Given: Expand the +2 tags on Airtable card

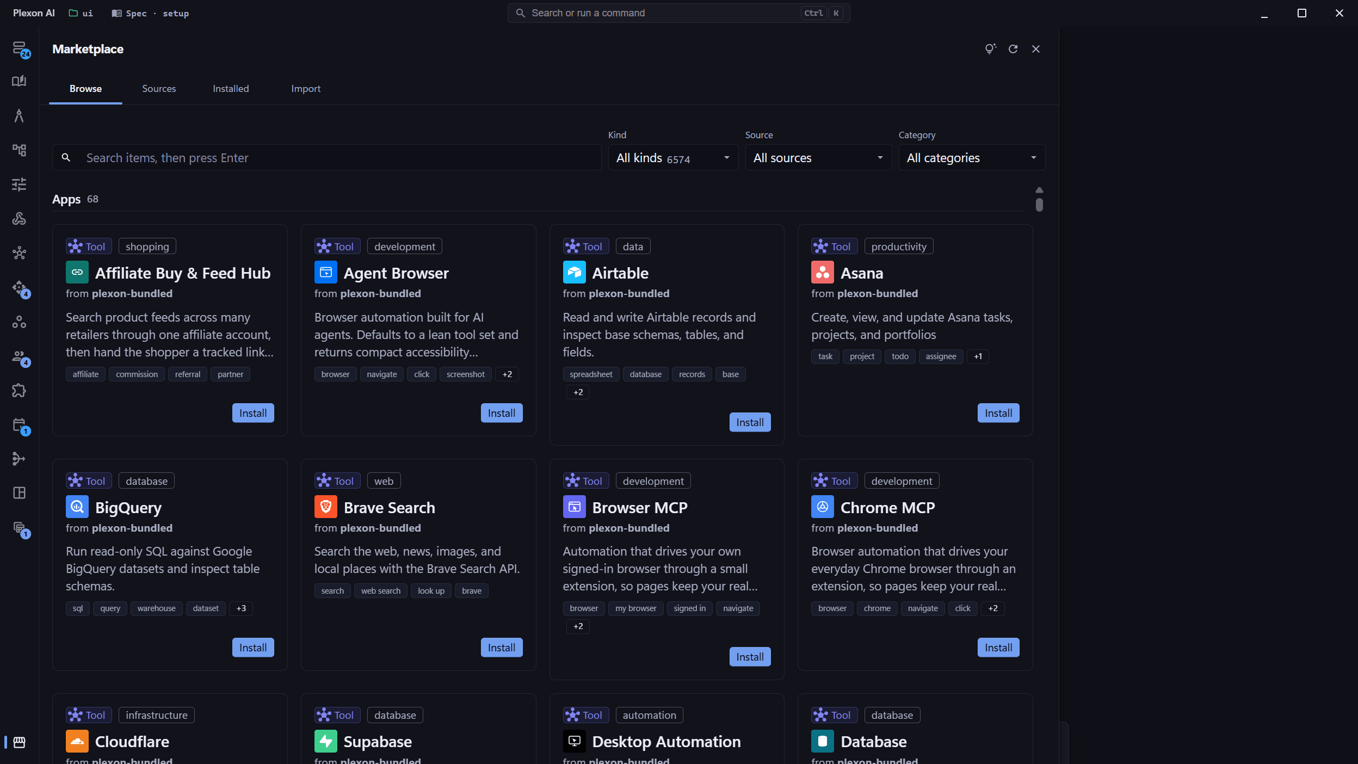Looking at the screenshot, I should coord(578,392).
